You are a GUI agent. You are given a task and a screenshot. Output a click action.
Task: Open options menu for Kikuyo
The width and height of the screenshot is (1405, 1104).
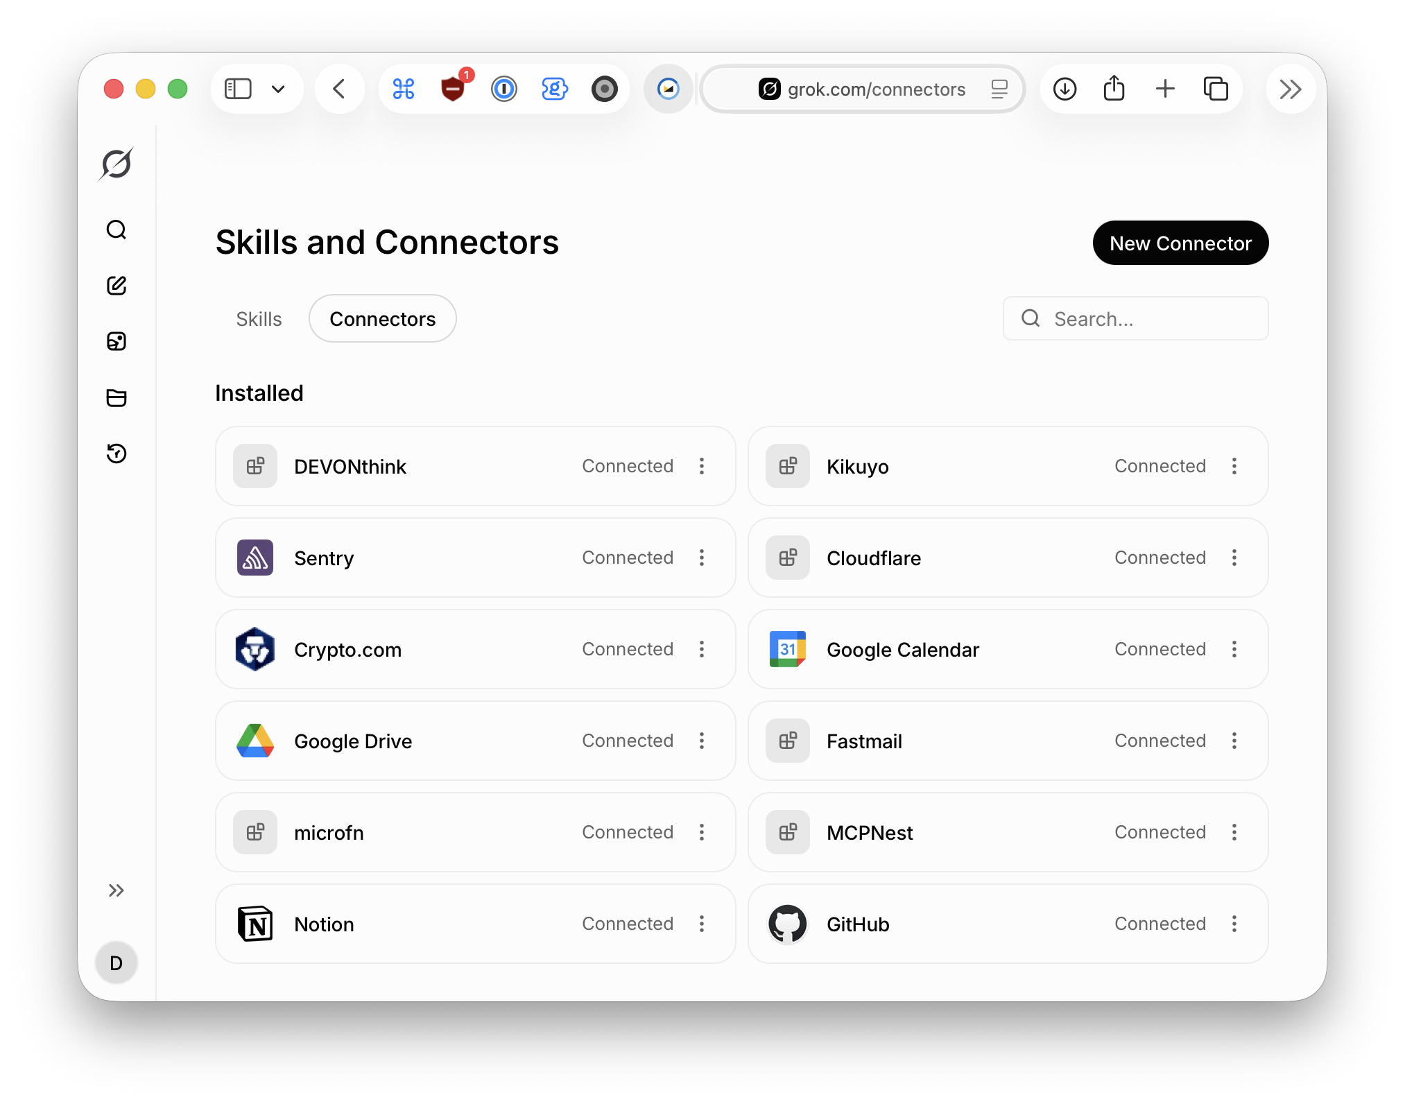[1234, 466]
